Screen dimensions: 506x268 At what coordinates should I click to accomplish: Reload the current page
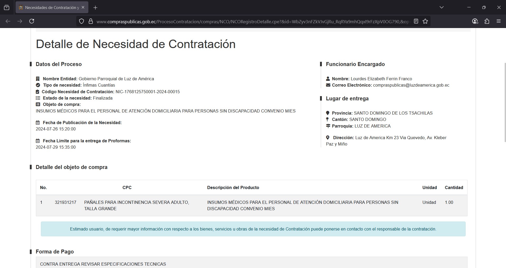(x=32, y=21)
